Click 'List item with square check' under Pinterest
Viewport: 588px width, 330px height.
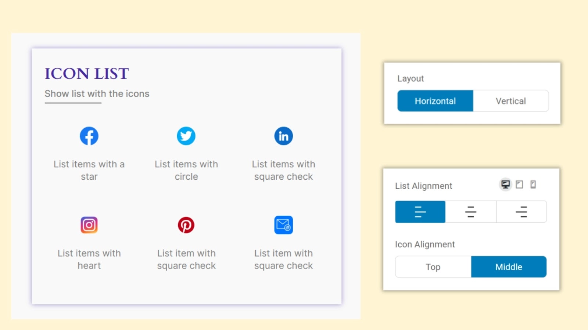pos(186,260)
